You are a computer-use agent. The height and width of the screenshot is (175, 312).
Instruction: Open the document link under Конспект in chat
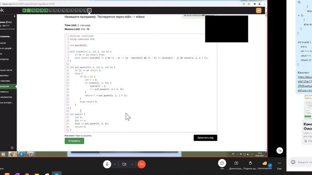pos(305,84)
